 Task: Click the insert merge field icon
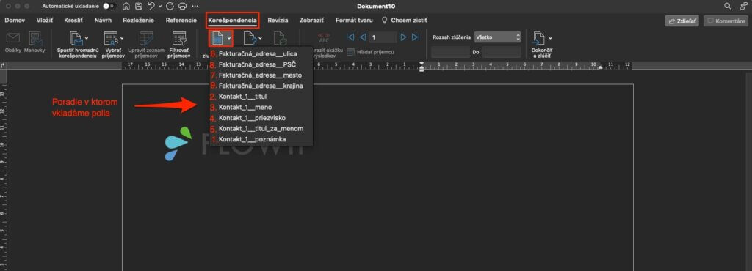tap(217, 38)
